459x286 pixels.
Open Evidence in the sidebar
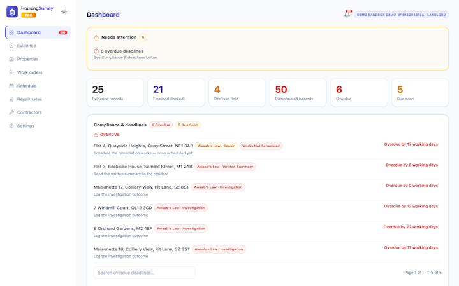38,46
